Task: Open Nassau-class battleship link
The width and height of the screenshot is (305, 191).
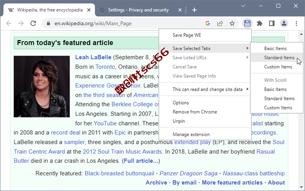Action: point(254,173)
